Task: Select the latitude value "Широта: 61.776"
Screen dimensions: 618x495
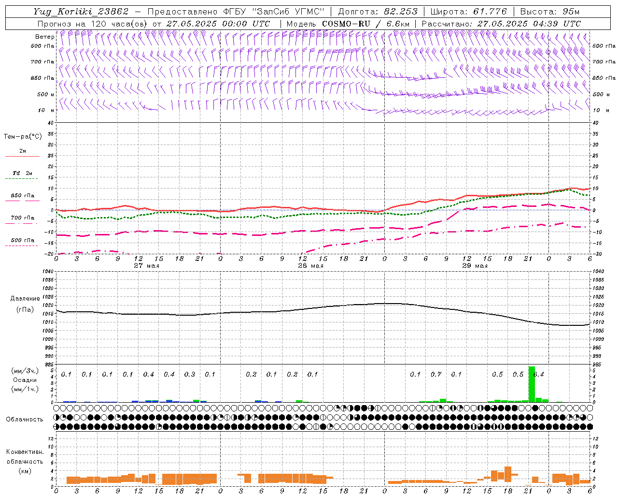Action: 468,12
